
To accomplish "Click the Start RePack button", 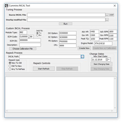I will (x=44, y=69).
